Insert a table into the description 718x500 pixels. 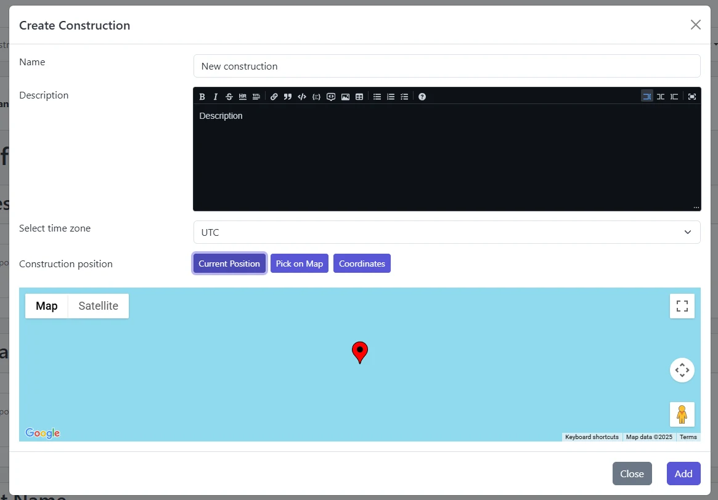tap(359, 96)
